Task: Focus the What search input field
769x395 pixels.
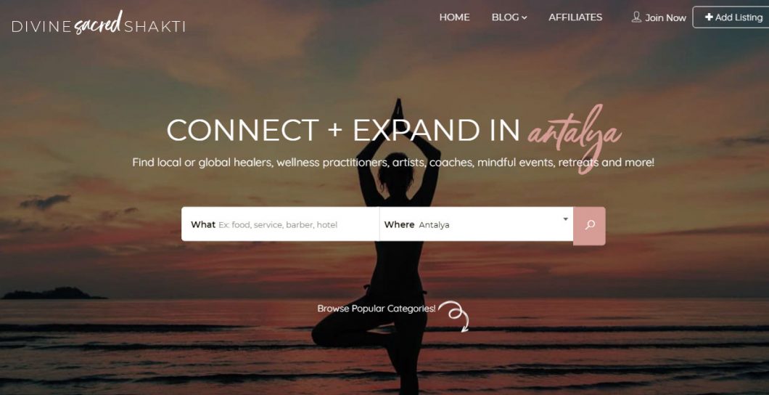Action: point(281,224)
